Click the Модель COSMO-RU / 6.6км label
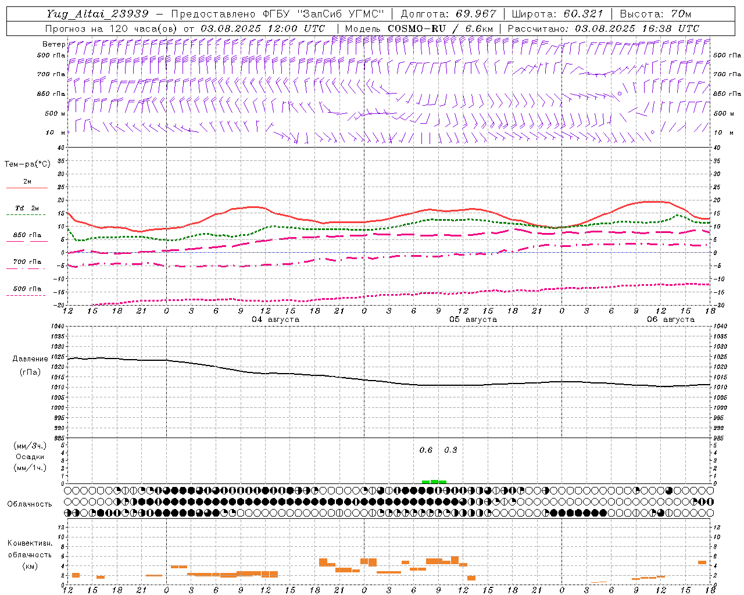744x595 pixels. coord(419,28)
